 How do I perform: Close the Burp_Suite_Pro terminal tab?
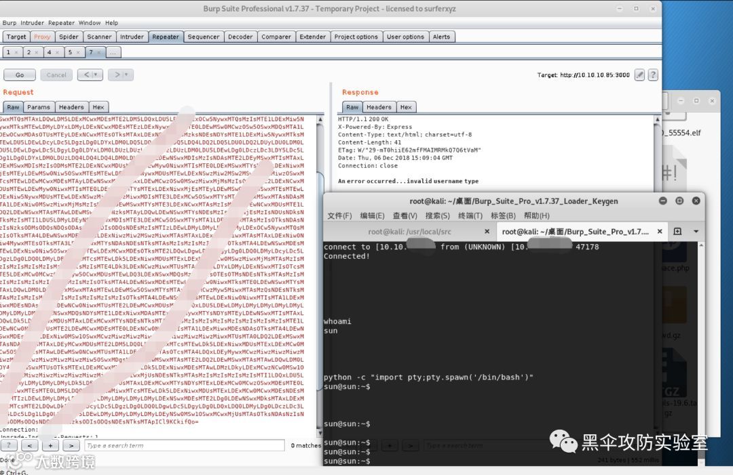(x=660, y=232)
